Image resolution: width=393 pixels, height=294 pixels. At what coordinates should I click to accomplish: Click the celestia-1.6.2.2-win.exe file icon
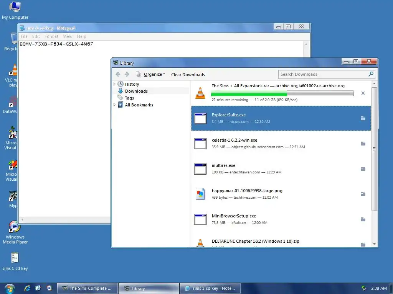click(x=200, y=144)
